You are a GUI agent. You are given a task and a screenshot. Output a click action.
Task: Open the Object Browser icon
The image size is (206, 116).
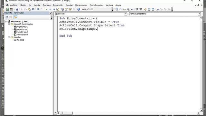point(70,9)
